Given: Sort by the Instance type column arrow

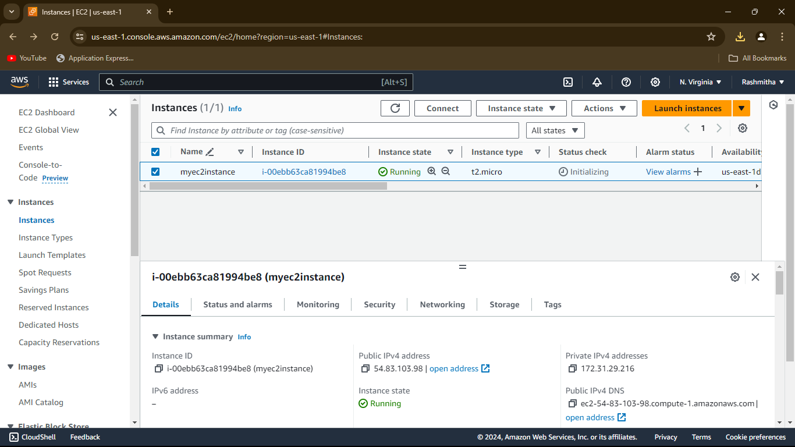Looking at the screenshot, I should coord(538,152).
